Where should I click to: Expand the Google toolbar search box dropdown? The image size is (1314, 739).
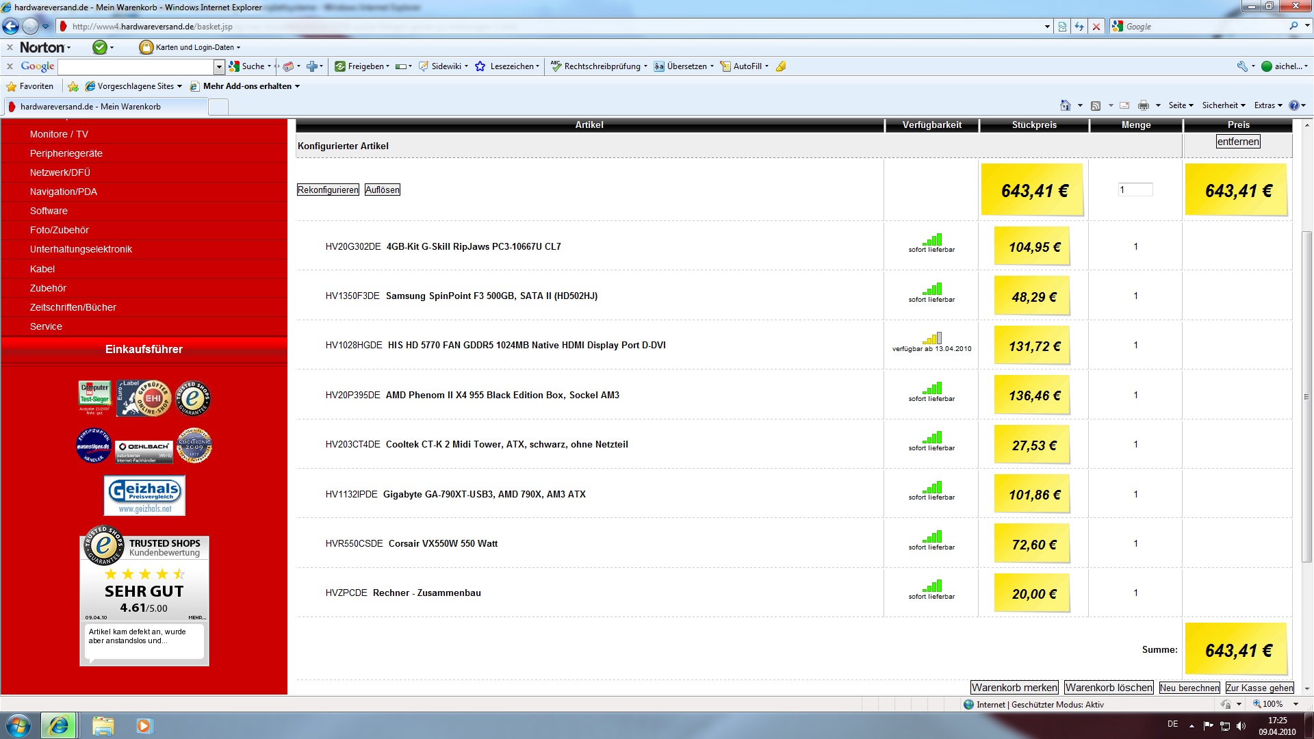click(219, 66)
